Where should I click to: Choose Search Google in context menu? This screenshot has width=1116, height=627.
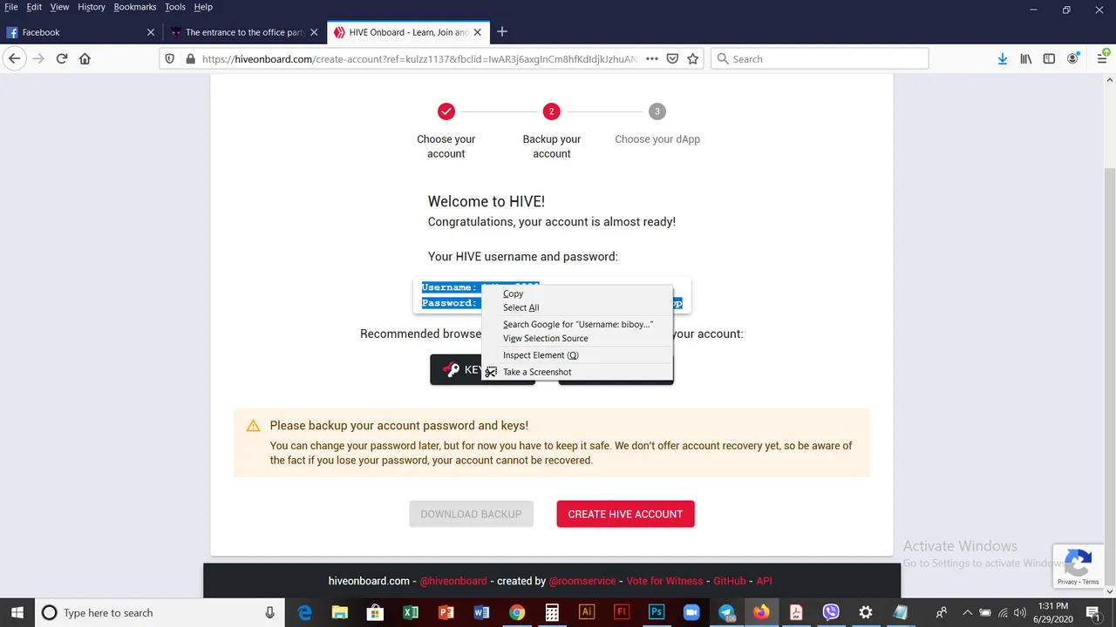point(578,324)
